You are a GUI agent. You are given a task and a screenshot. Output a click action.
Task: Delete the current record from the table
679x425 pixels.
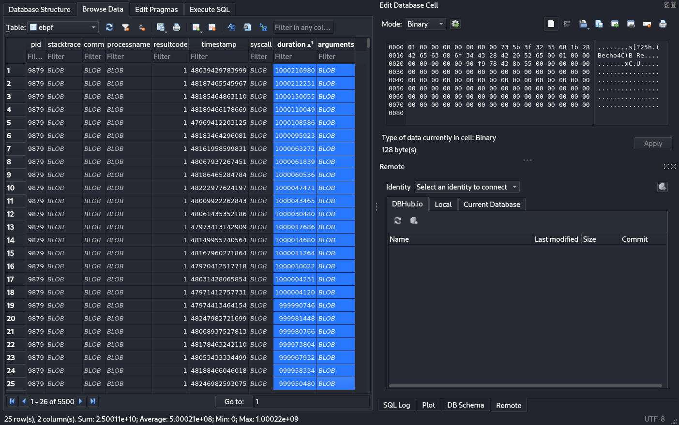212,27
